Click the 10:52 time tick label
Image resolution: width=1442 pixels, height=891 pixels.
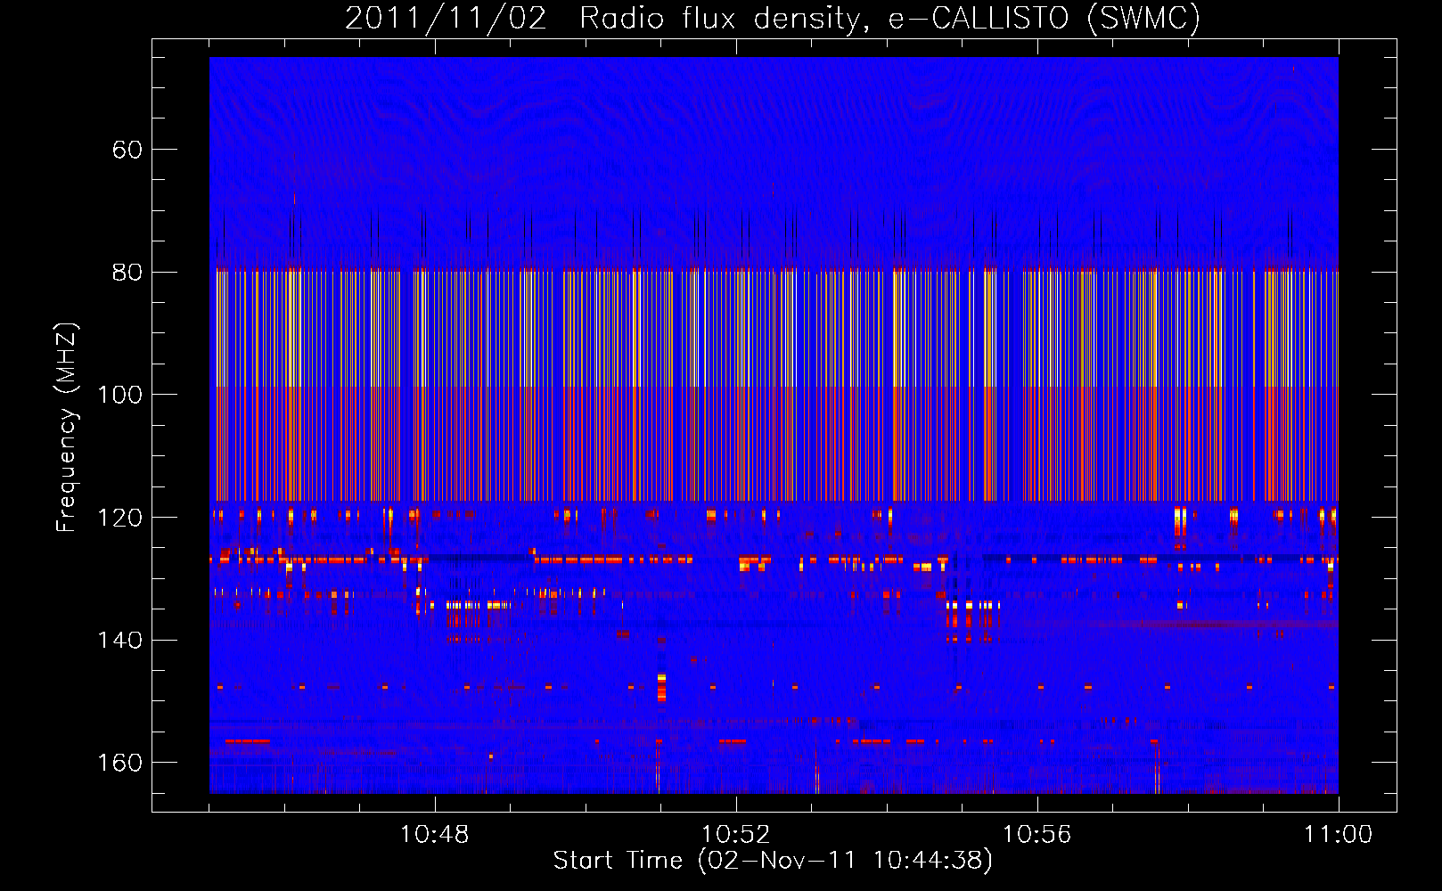click(x=736, y=835)
